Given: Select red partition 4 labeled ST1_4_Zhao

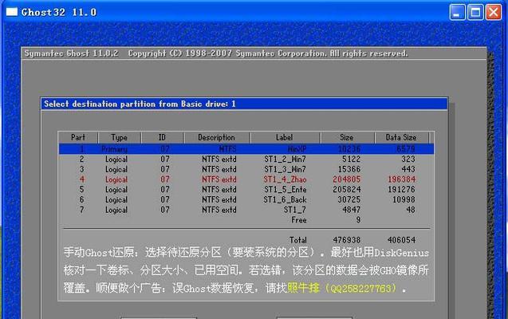Looking at the screenshot, I should click(246, 179).
